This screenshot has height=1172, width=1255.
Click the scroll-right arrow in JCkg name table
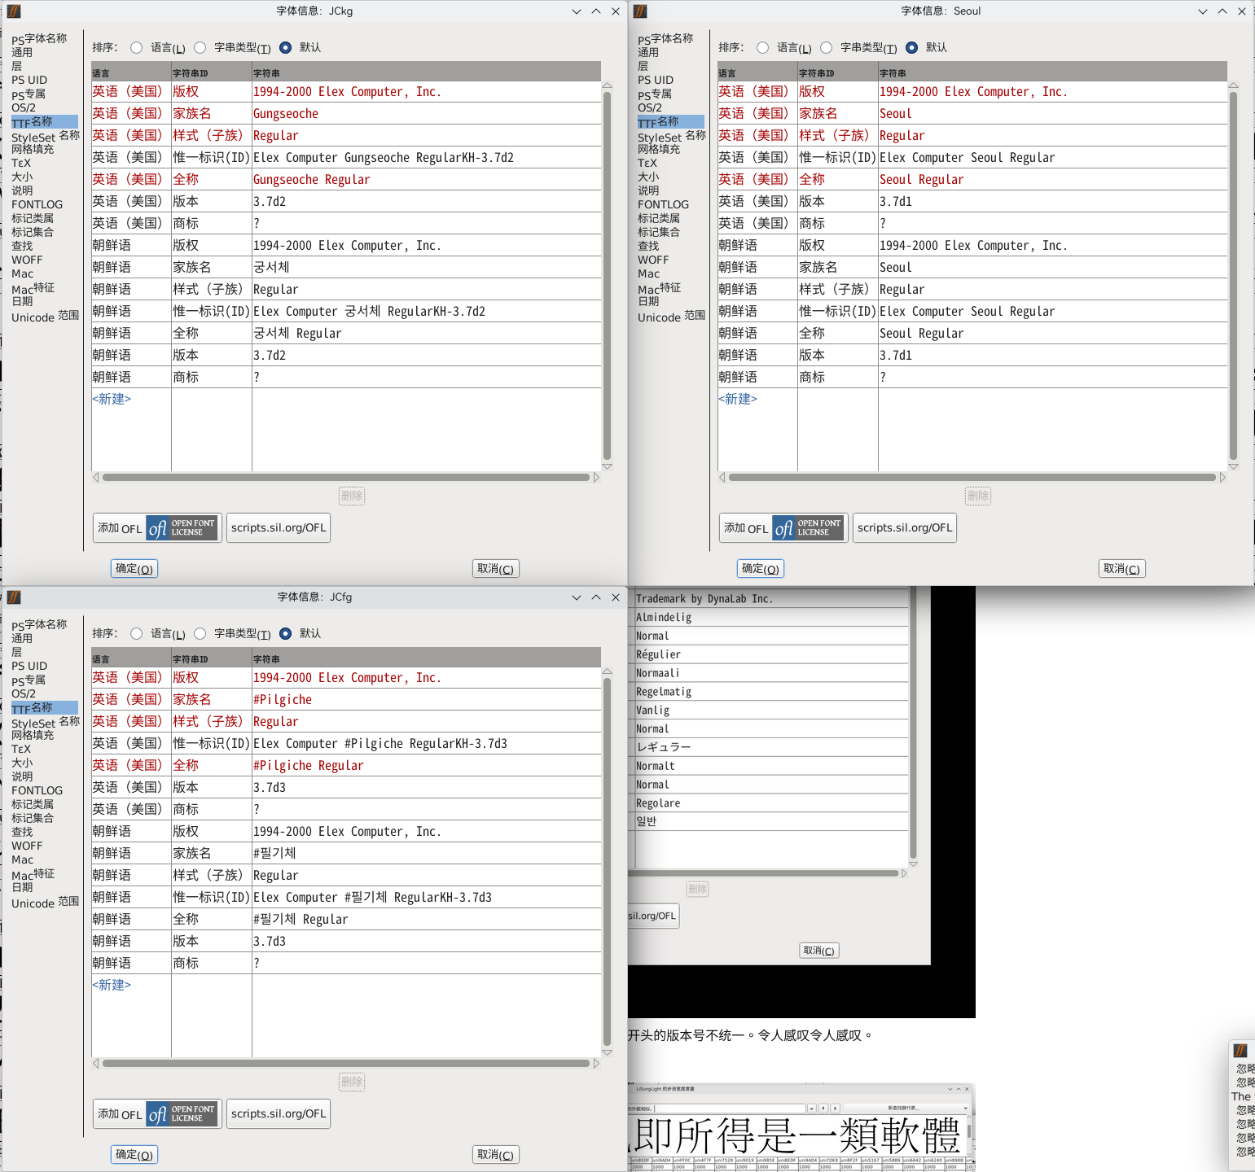pos(596,478)
